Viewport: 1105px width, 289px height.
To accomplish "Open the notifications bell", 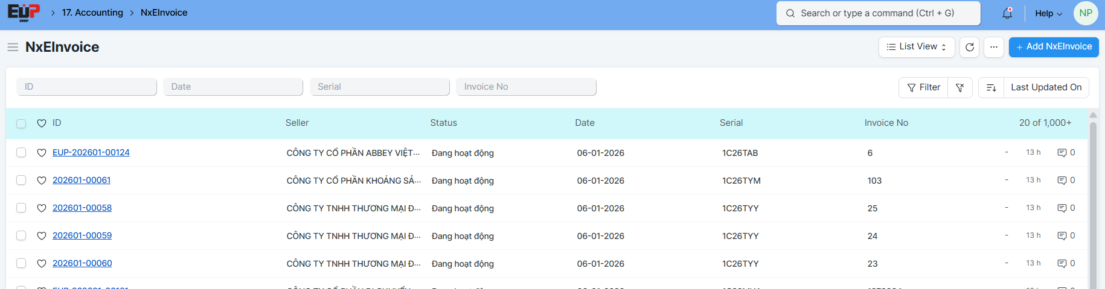I will [1007, 13].
